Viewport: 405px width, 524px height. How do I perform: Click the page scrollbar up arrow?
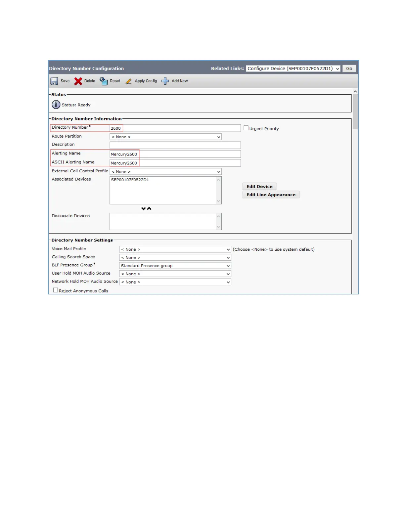click(355, 91)
